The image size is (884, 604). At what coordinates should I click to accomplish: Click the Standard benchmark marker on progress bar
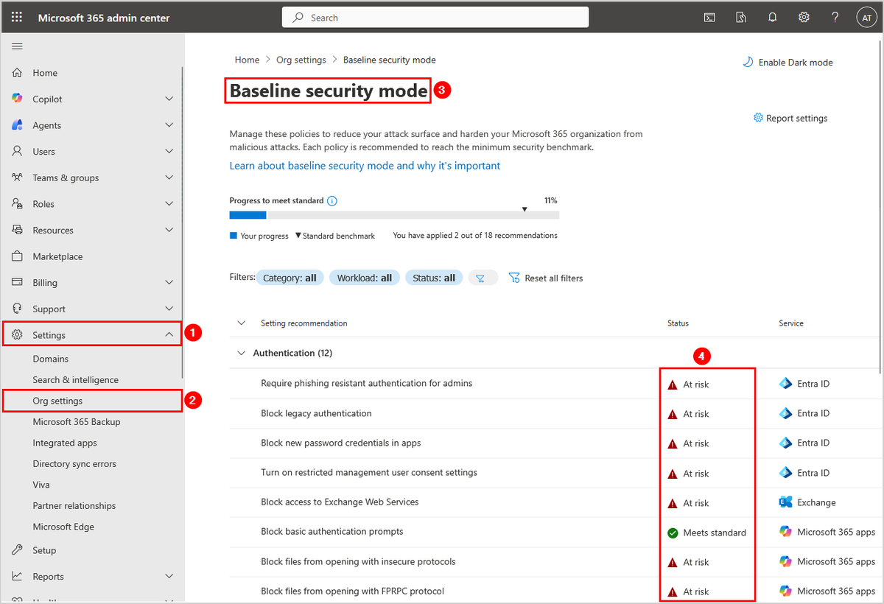525,209
